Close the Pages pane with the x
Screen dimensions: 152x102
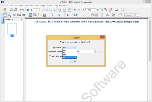tap(21, 19)
